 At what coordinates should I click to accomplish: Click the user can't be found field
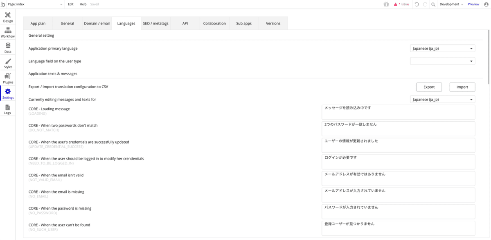click(399, 228)
